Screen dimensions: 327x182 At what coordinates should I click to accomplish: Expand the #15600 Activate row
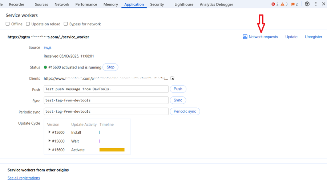tap(49, 150)
